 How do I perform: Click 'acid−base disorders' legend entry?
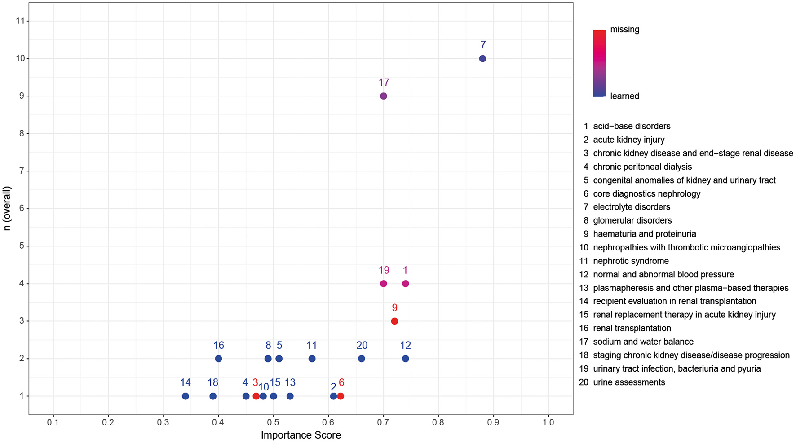tap(631, 126)
